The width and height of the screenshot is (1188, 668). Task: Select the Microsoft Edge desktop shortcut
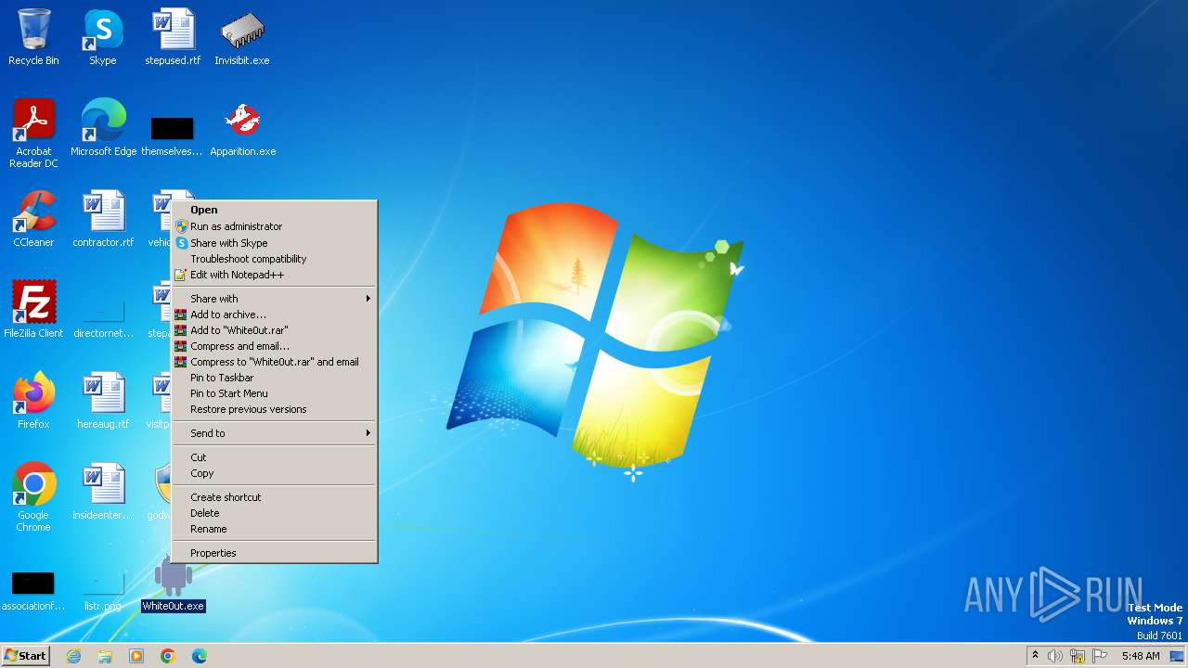pos(103,128)
